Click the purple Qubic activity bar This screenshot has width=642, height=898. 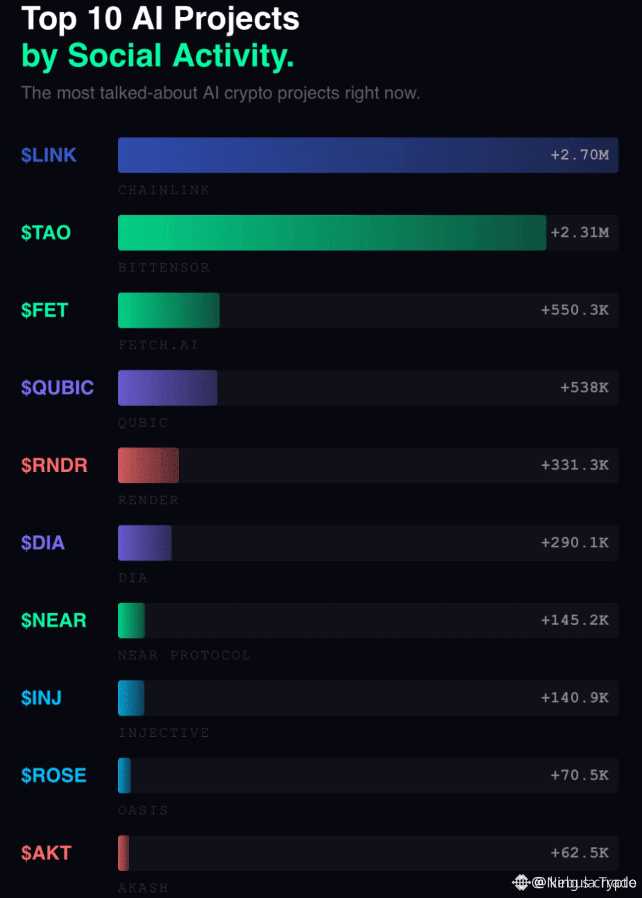[167, 388]
